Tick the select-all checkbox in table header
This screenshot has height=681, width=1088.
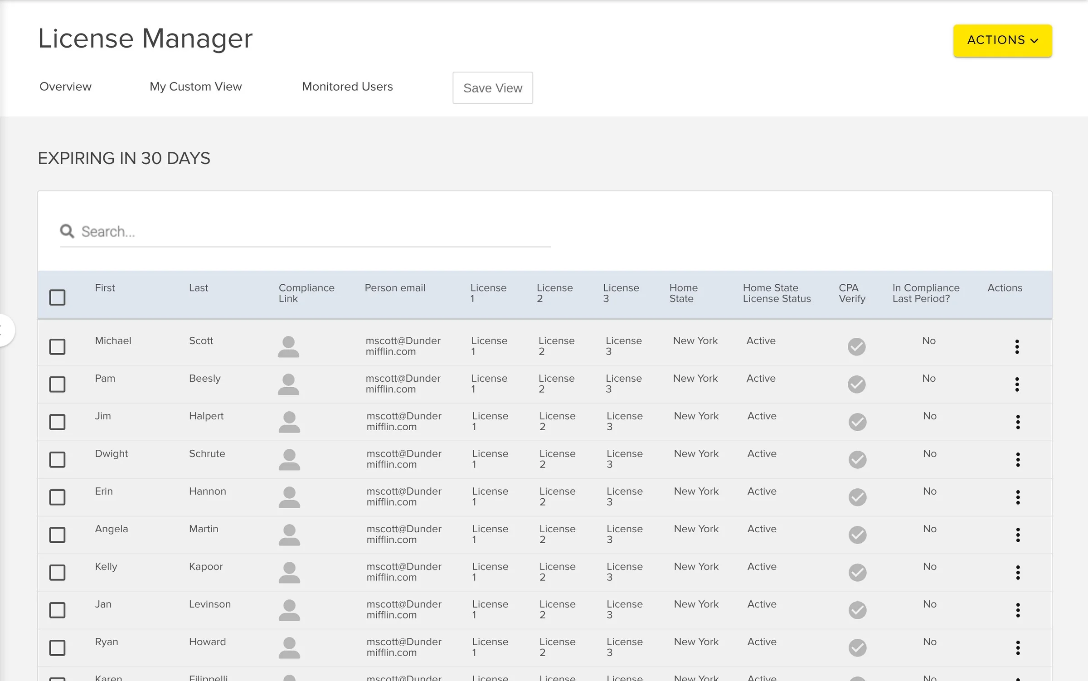coord(58,297)
